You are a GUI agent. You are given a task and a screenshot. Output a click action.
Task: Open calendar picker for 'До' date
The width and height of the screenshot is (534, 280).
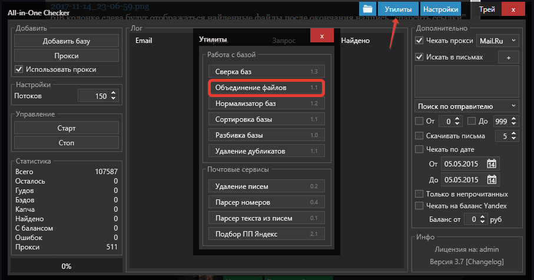click(x=492, y=180)
